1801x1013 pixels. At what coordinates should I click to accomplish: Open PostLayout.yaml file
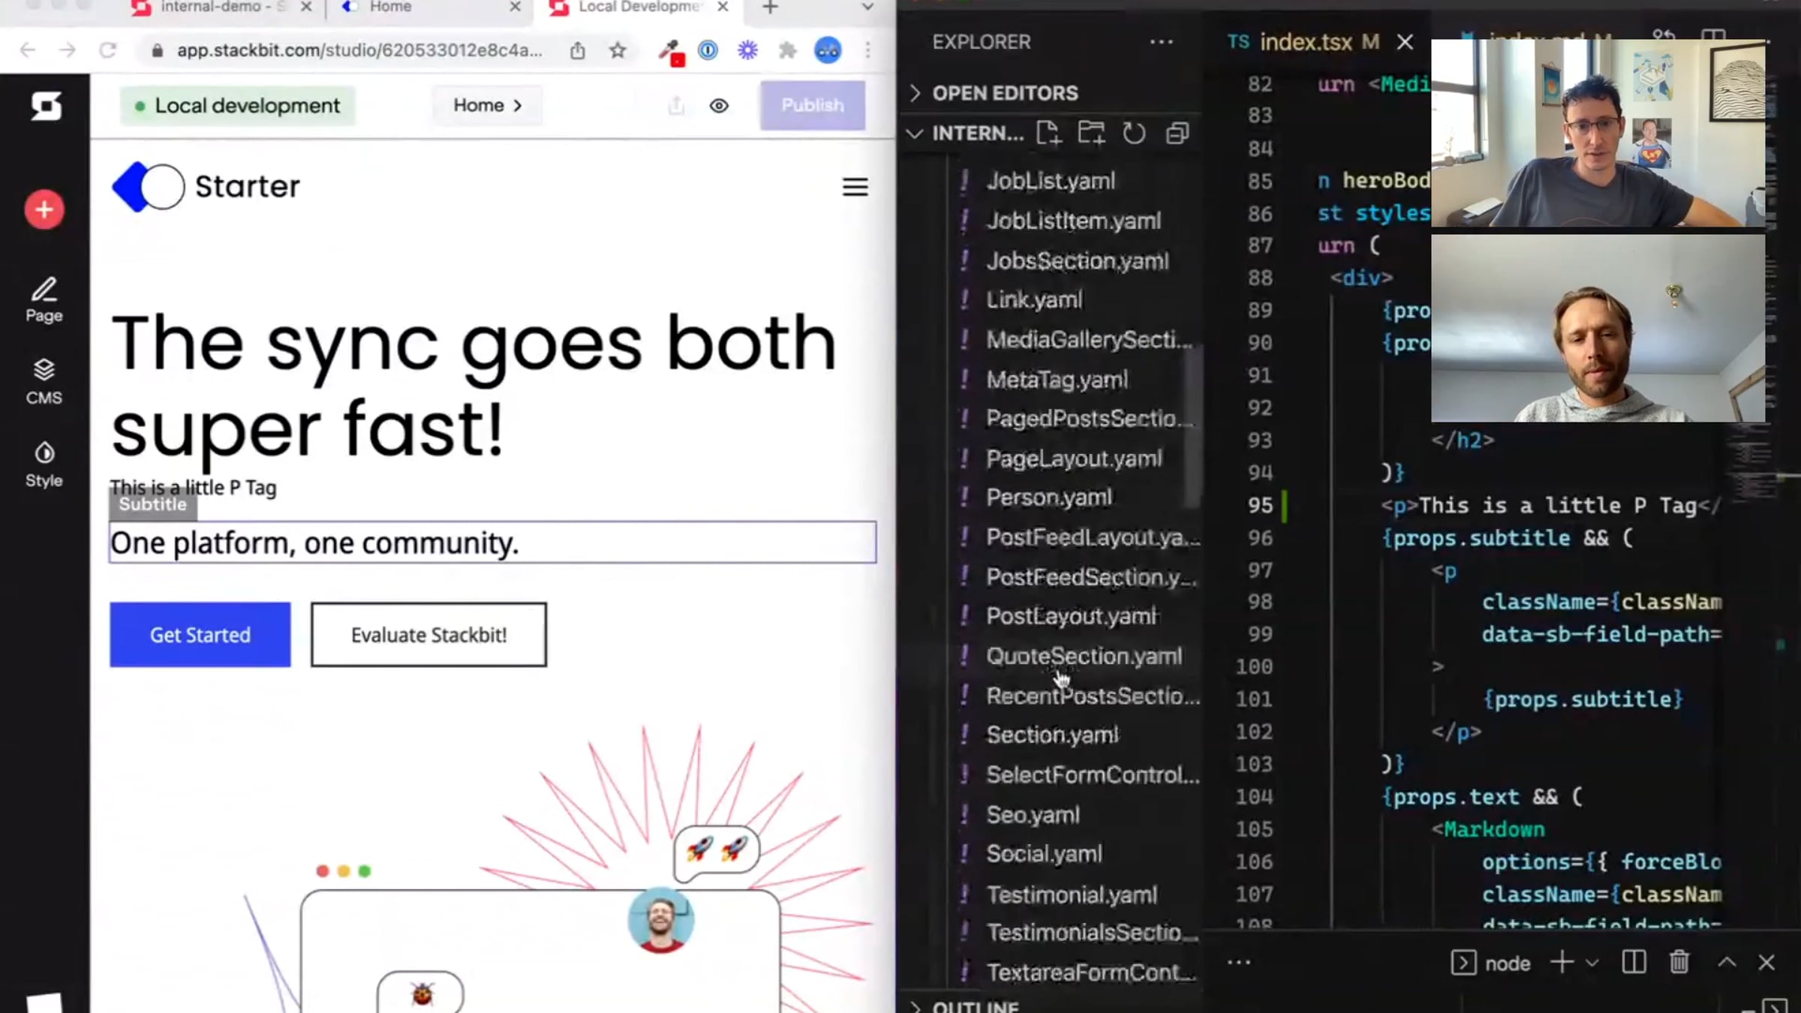click(x=1072, y=616)
